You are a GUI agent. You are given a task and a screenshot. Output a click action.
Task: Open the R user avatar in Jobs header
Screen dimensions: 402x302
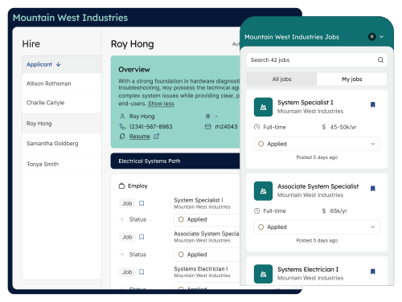(371, 37)
